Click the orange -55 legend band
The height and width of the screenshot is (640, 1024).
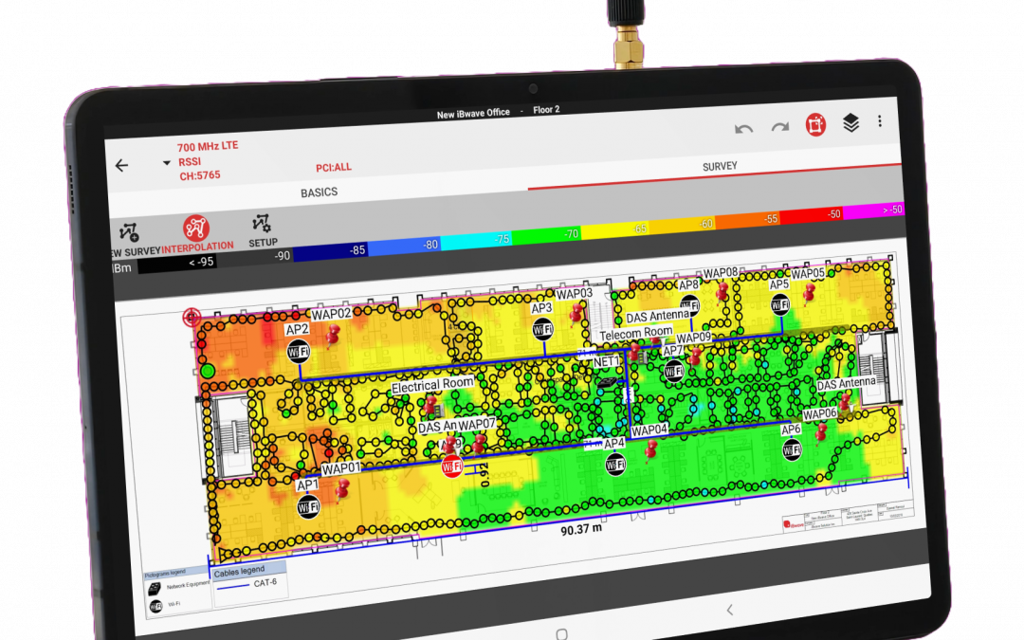coord(748,220)
